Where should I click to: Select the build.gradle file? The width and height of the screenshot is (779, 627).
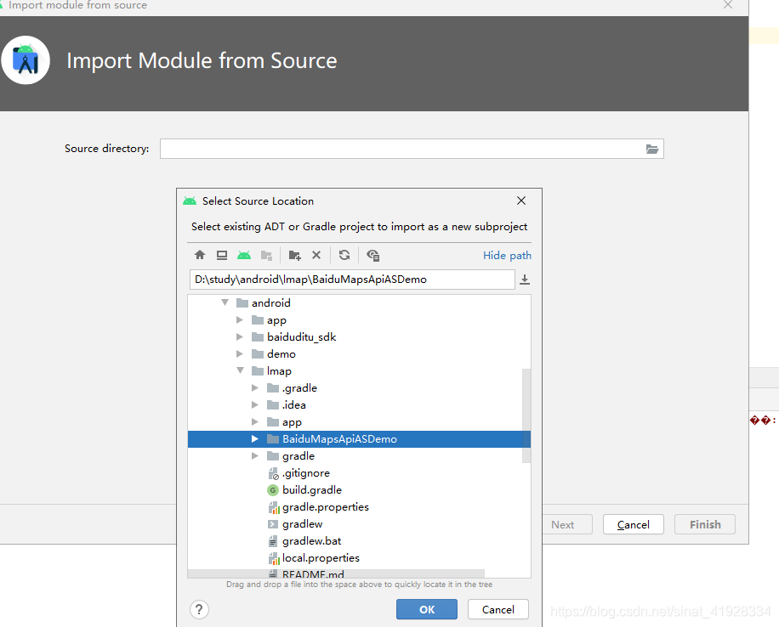[359, 490]
